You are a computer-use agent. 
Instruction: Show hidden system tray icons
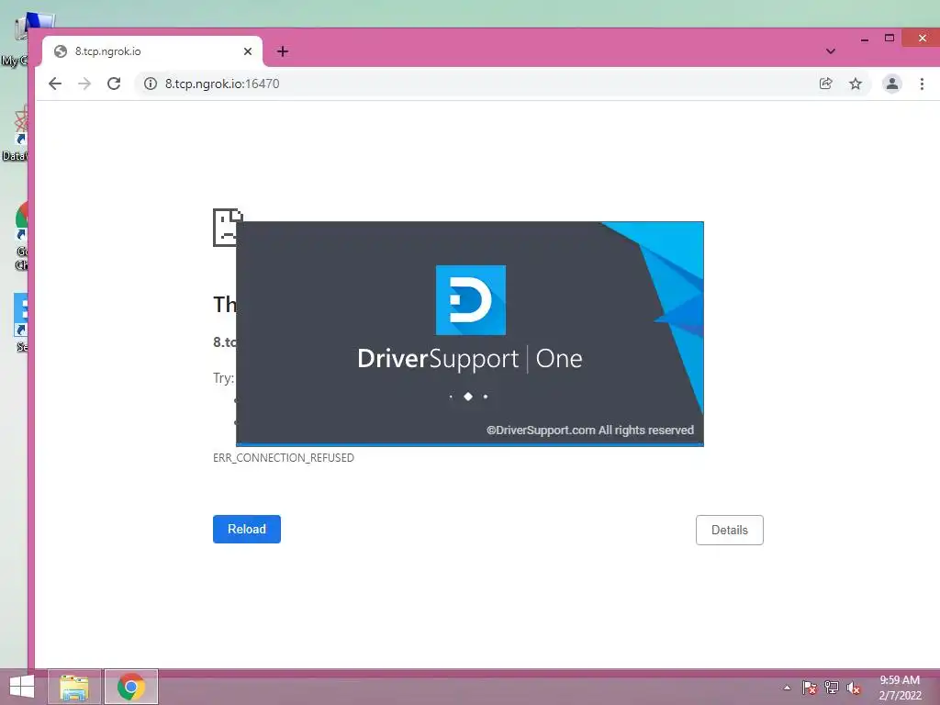(x=787, y=688)
